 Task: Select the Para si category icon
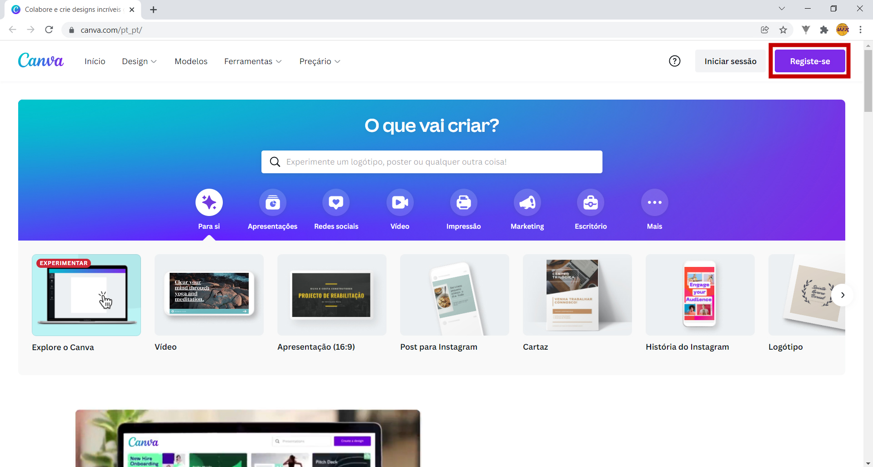[209, 202]
